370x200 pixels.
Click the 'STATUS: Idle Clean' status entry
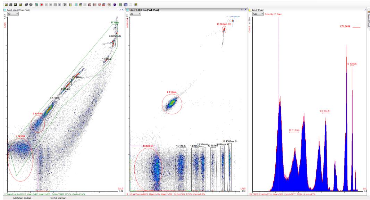coord(58,198)
